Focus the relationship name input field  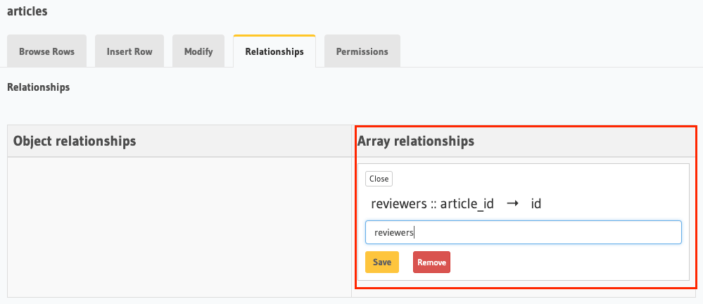[523, 232]
